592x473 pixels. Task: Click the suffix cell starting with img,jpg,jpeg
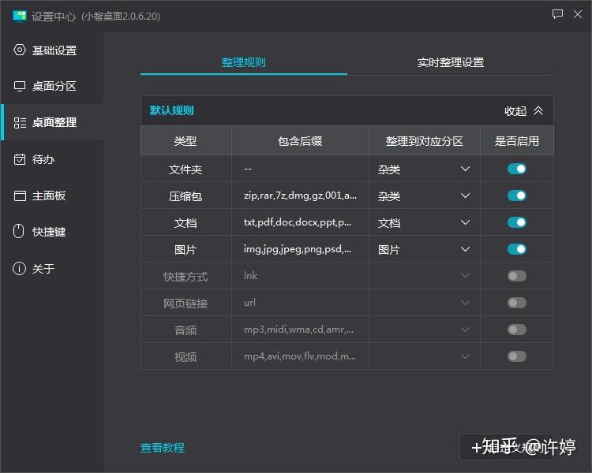(300, 249)
